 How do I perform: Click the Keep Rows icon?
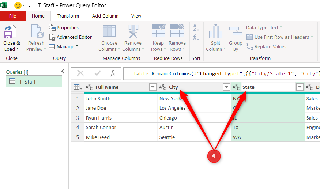pos(159,31)
